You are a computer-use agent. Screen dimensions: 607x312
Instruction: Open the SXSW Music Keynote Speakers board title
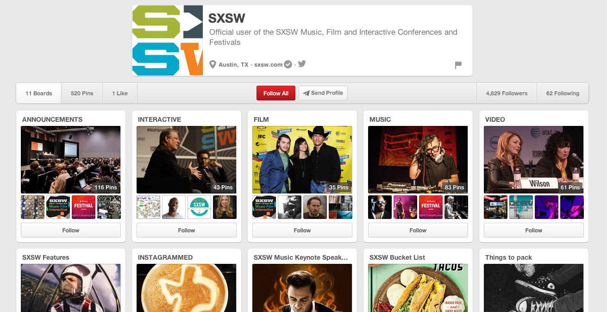301,257
